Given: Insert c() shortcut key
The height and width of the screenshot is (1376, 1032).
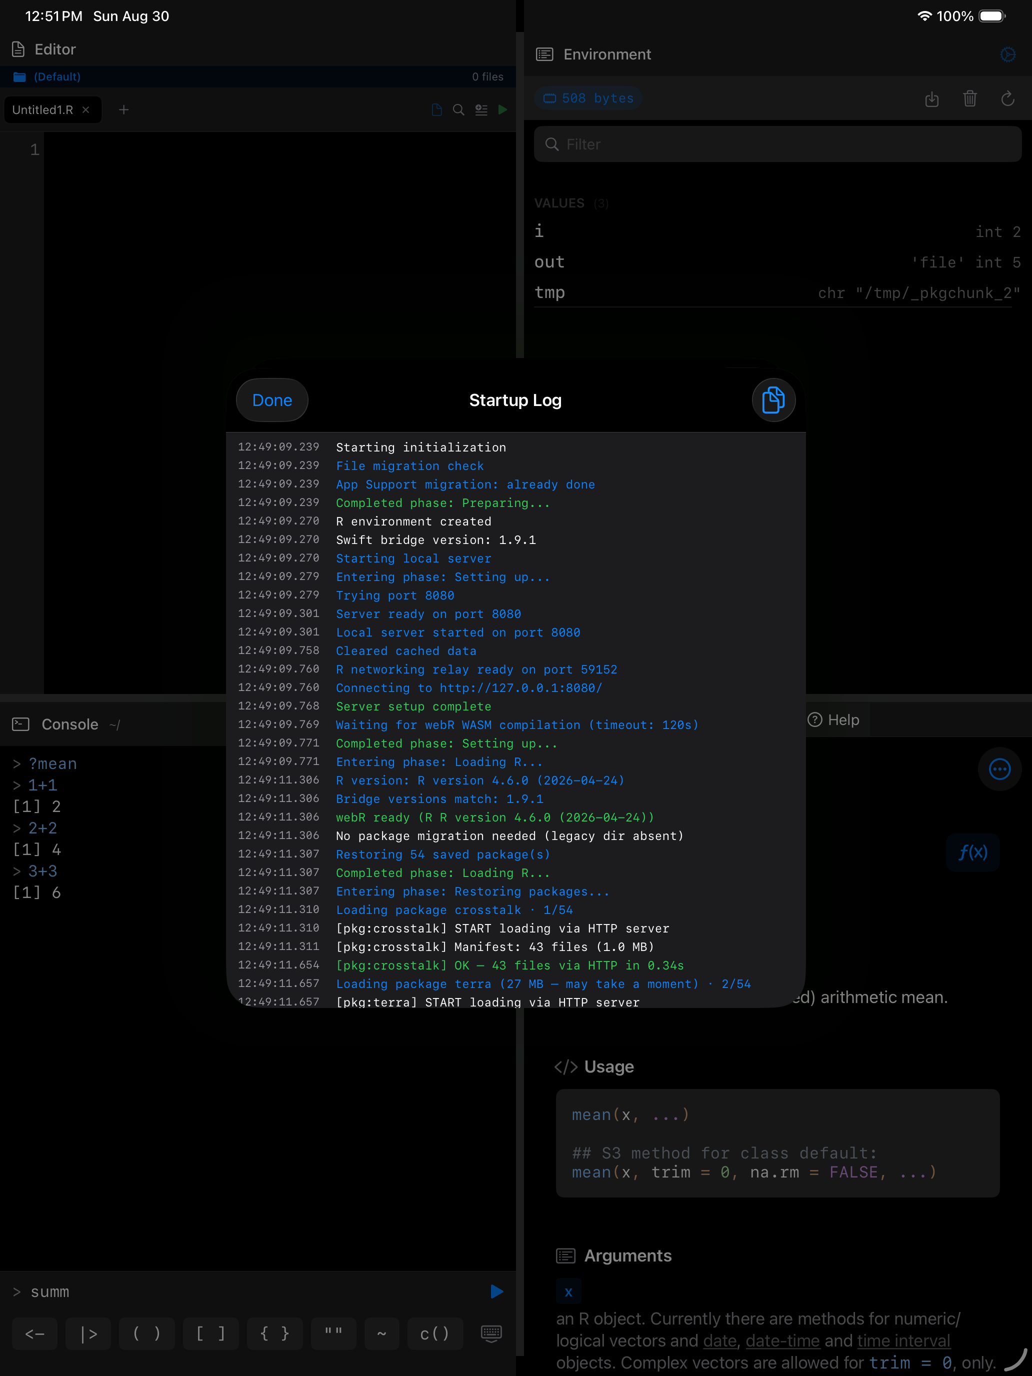Looking at the screenshot, I should click(x=435, y=1333).
